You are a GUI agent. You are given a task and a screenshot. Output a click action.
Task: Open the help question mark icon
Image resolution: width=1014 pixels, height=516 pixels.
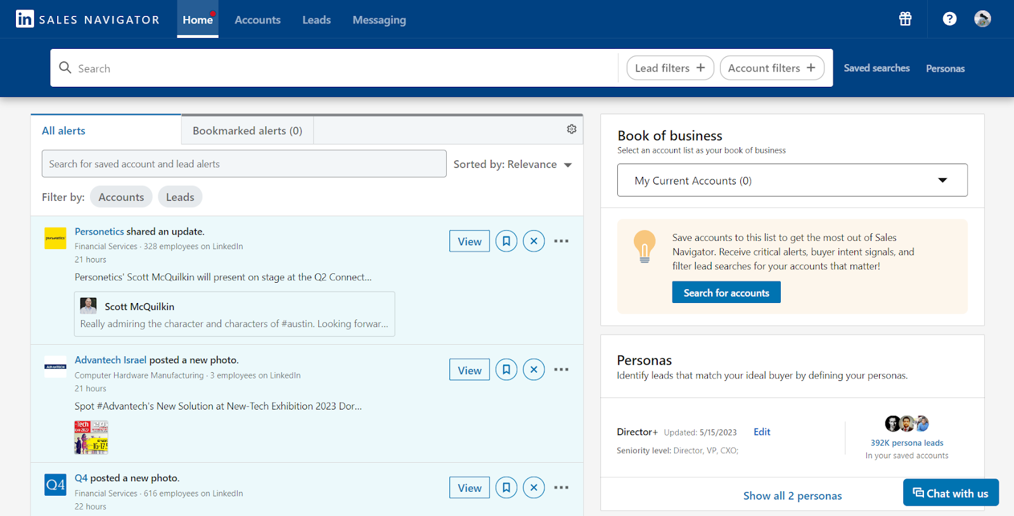[x=949, y=19]
